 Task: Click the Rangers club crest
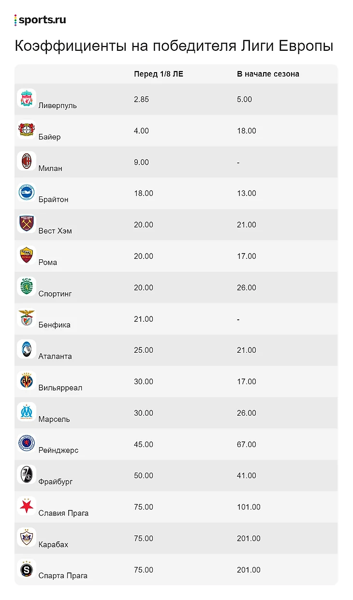coord(26,443)
